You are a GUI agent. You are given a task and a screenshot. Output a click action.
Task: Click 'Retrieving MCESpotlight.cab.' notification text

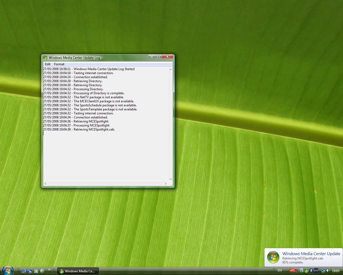(x=303, y=258)
